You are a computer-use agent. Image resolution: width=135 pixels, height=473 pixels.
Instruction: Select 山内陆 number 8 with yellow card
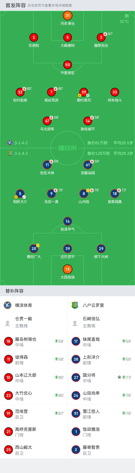[84, 194]
